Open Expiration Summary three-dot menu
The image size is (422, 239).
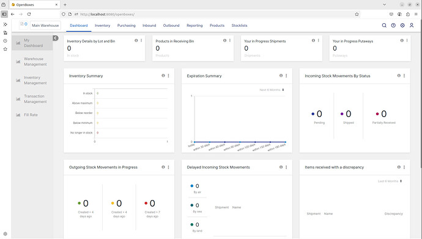click(286, 76)
